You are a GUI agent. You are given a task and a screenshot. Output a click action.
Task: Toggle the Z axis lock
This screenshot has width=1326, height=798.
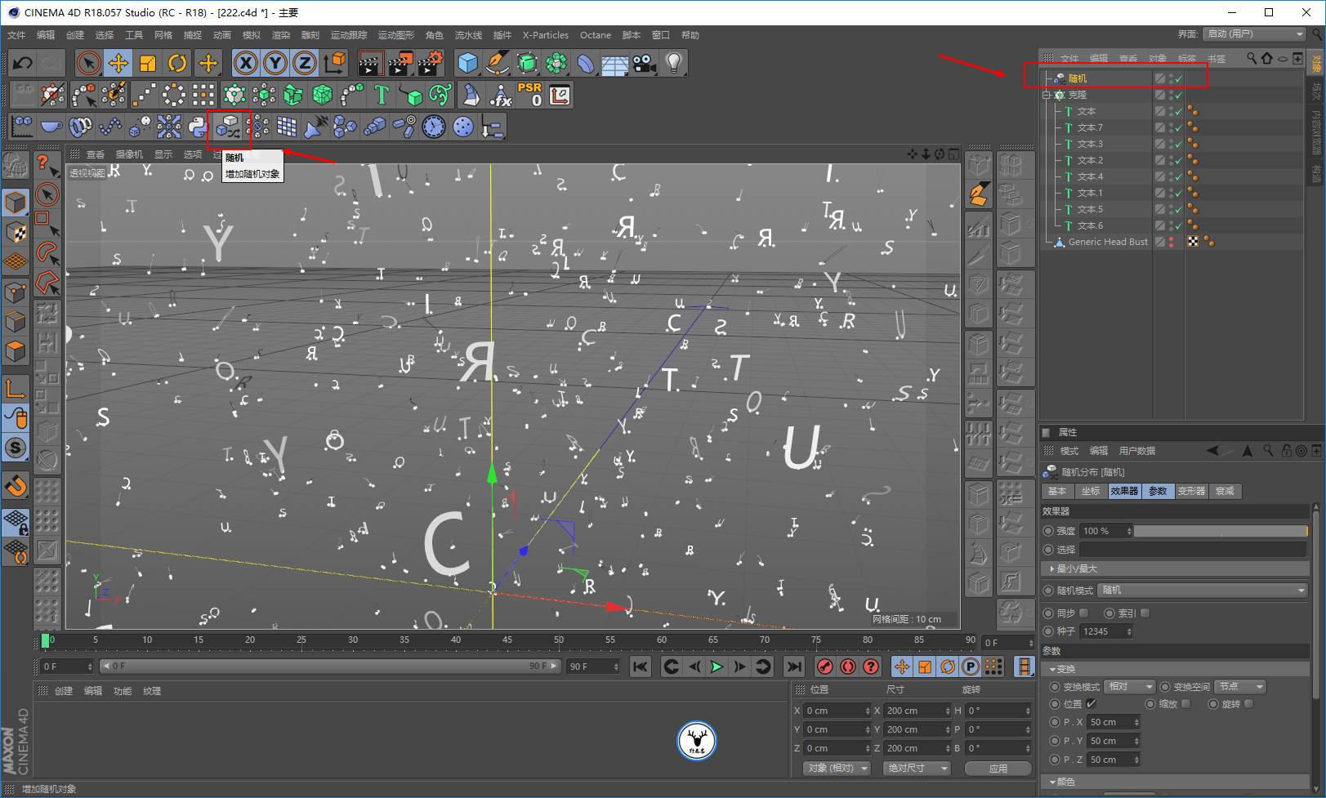point(305,63)
